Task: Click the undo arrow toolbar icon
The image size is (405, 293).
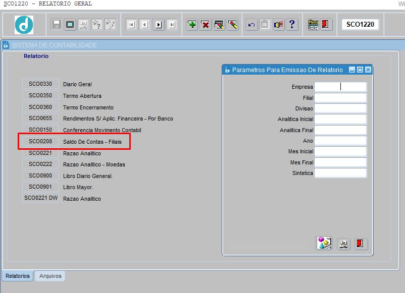Action: tap(251, 25)
